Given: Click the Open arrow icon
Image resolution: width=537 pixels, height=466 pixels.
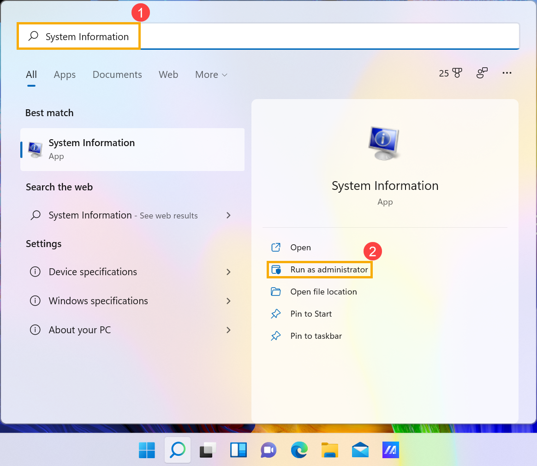Looking at the screenshot, I should pyautogui.click(x=276, y=248).
